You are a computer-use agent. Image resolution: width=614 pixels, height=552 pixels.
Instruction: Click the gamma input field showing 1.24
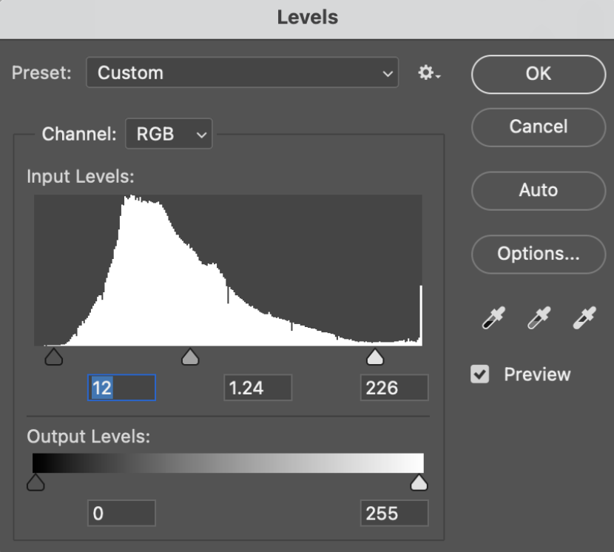tap(258, 388)
